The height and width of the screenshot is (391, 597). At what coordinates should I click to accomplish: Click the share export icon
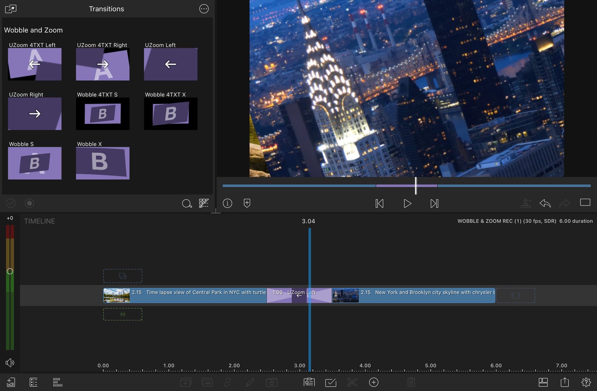click(x=564, y=382)
